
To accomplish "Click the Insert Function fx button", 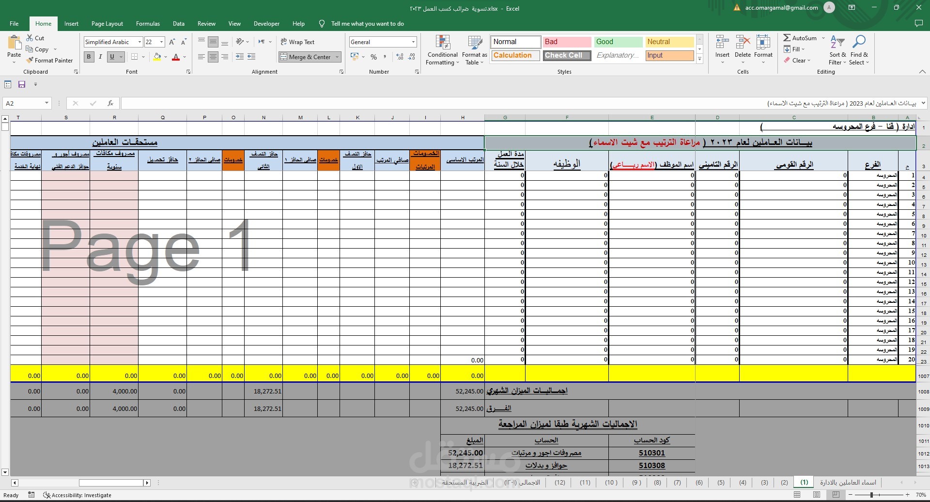I will (x=110, y=103).
